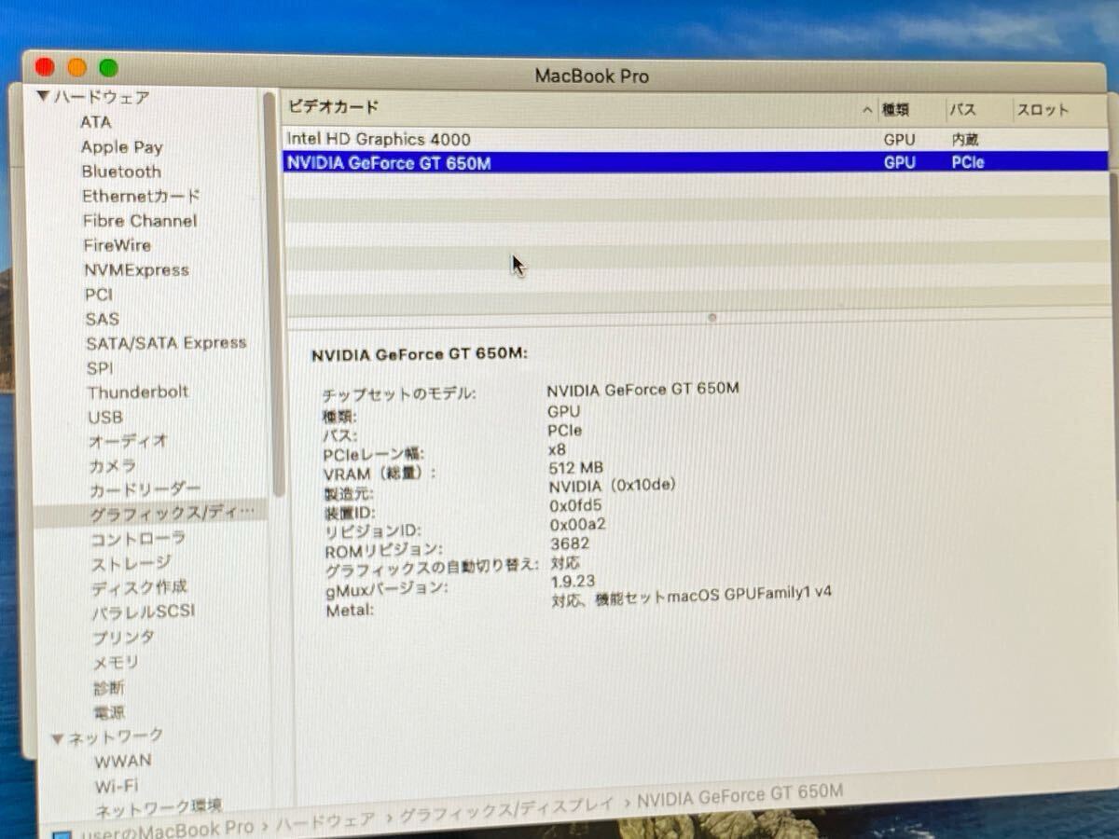
Task: Sort by スロット column header
Action: point(1043,110)
